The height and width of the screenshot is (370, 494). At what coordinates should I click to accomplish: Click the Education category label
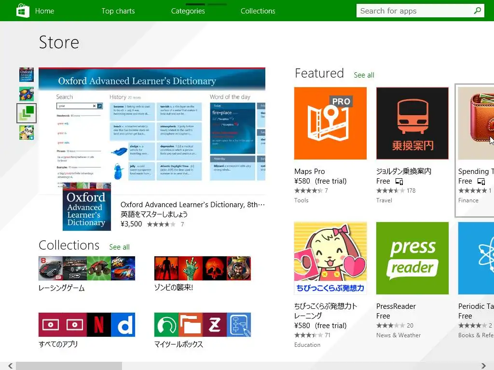click(x=307, y=345)
